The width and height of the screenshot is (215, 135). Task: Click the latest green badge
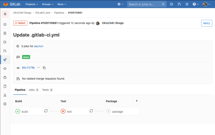click(x=26, y=57)
